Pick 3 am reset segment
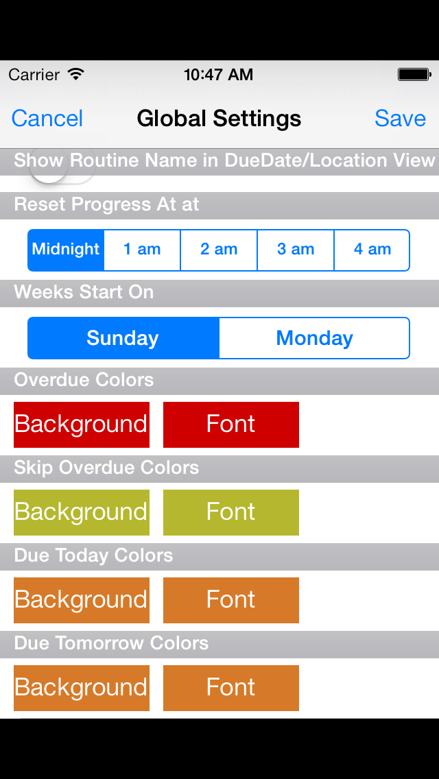This screenshot has width=439, height=779. tap(296, 250)
